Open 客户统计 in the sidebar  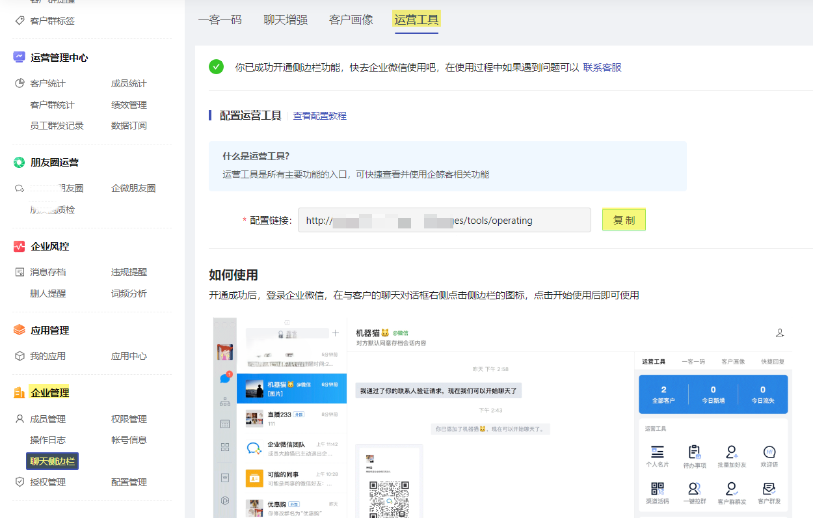(48, 83)
